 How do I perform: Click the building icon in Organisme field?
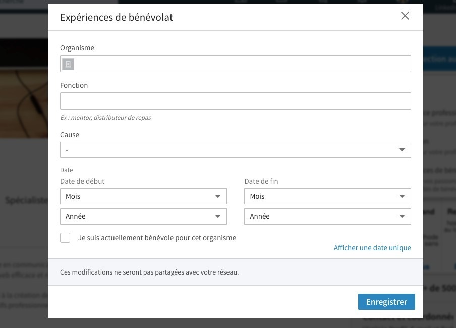[68, 64]
